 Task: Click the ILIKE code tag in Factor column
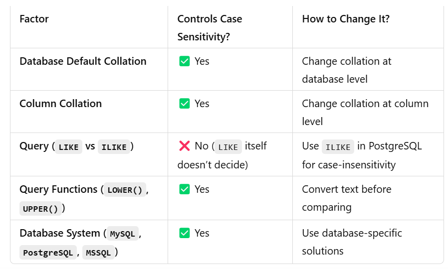114,147
